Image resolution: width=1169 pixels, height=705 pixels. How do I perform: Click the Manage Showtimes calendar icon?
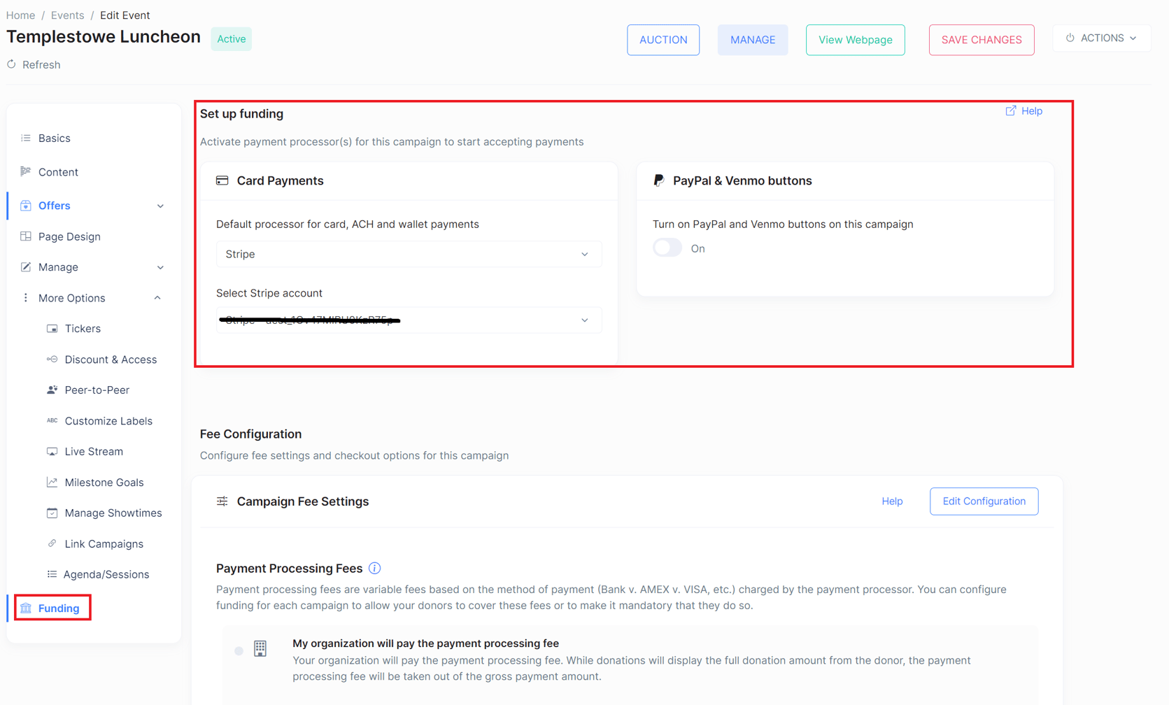click(x=52, y=513)
